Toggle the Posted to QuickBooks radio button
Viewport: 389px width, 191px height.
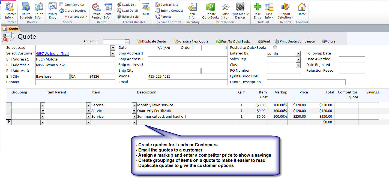tap(275, 47)
